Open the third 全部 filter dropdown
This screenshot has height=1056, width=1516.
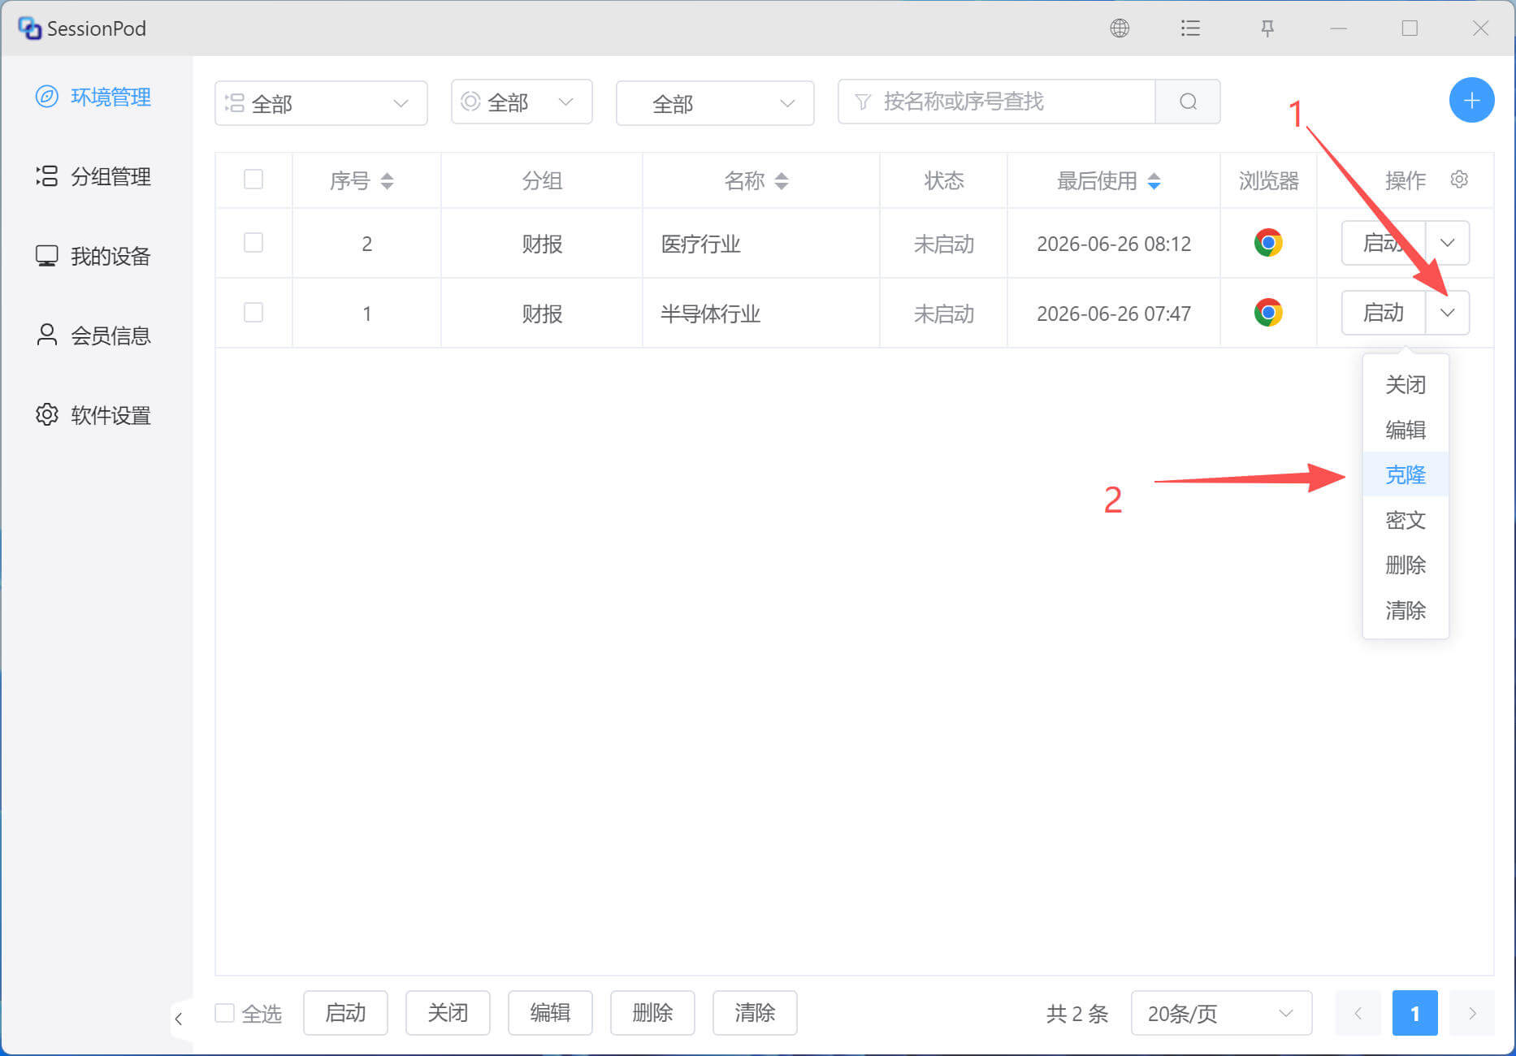[x=715, y=103]
